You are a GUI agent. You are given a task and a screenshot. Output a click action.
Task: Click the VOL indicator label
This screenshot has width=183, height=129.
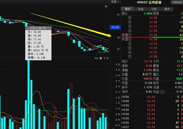pos(97,58)
